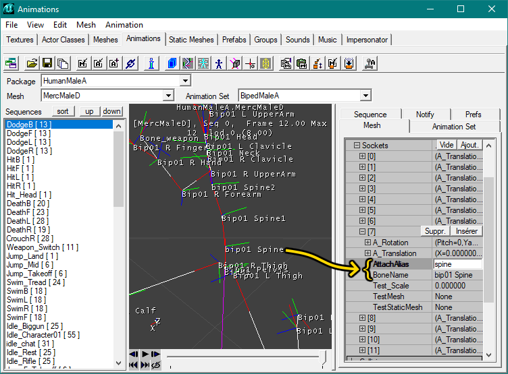This screenshot has height=374, width=508.
Task: Play the animation
Action: [x=145, y=354]
